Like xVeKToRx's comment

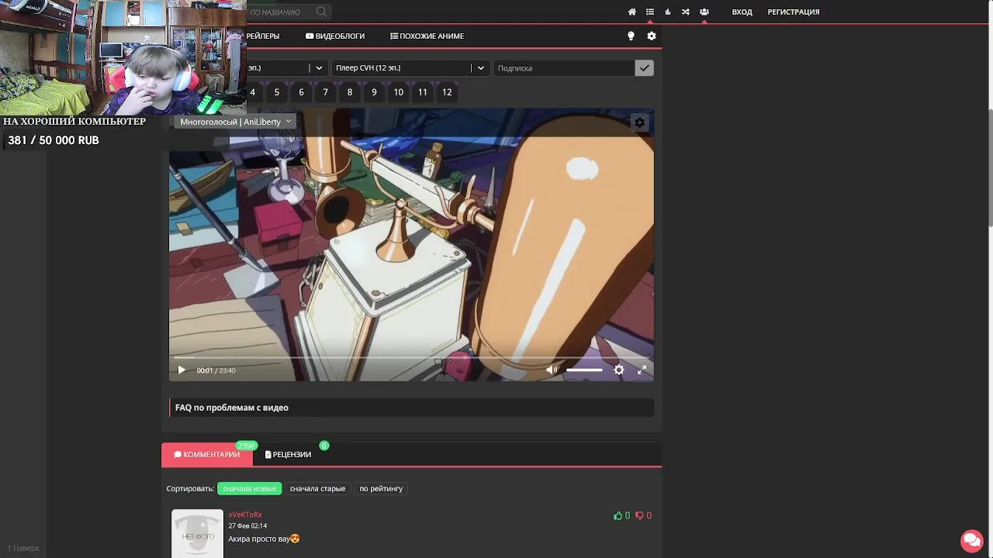(622, 515)
